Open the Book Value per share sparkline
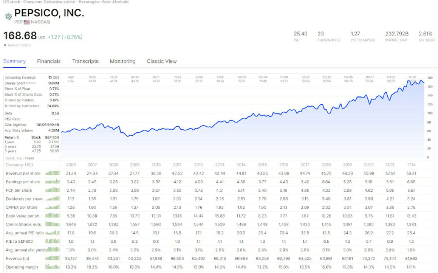Viewport: 438px width, 273px height. (52, 216)
